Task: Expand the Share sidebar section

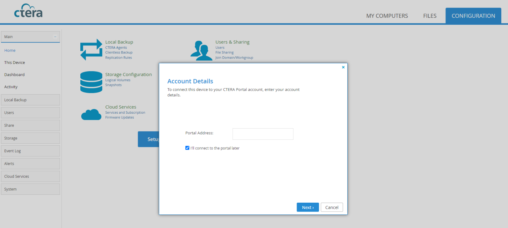Action: coord(30,125)
